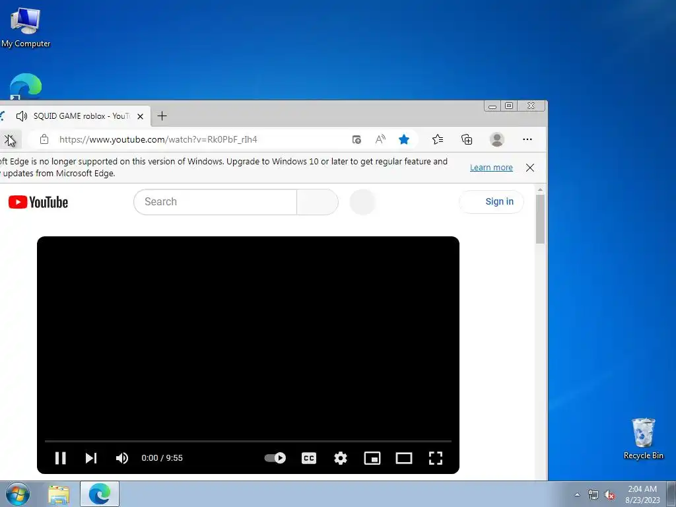Skip to the next video
Image resolution: width=676 pixels, height=507 pixels.
pyautogui.click(x=91, y=458)
